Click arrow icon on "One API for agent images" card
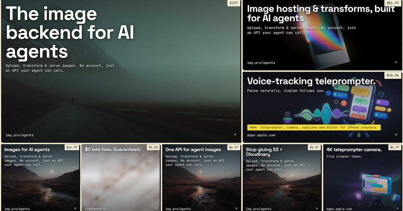This screenshot has width=403, height=211. click(x=236, y=209)
